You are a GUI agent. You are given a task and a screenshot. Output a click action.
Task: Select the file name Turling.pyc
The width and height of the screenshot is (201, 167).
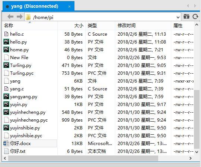22,73
